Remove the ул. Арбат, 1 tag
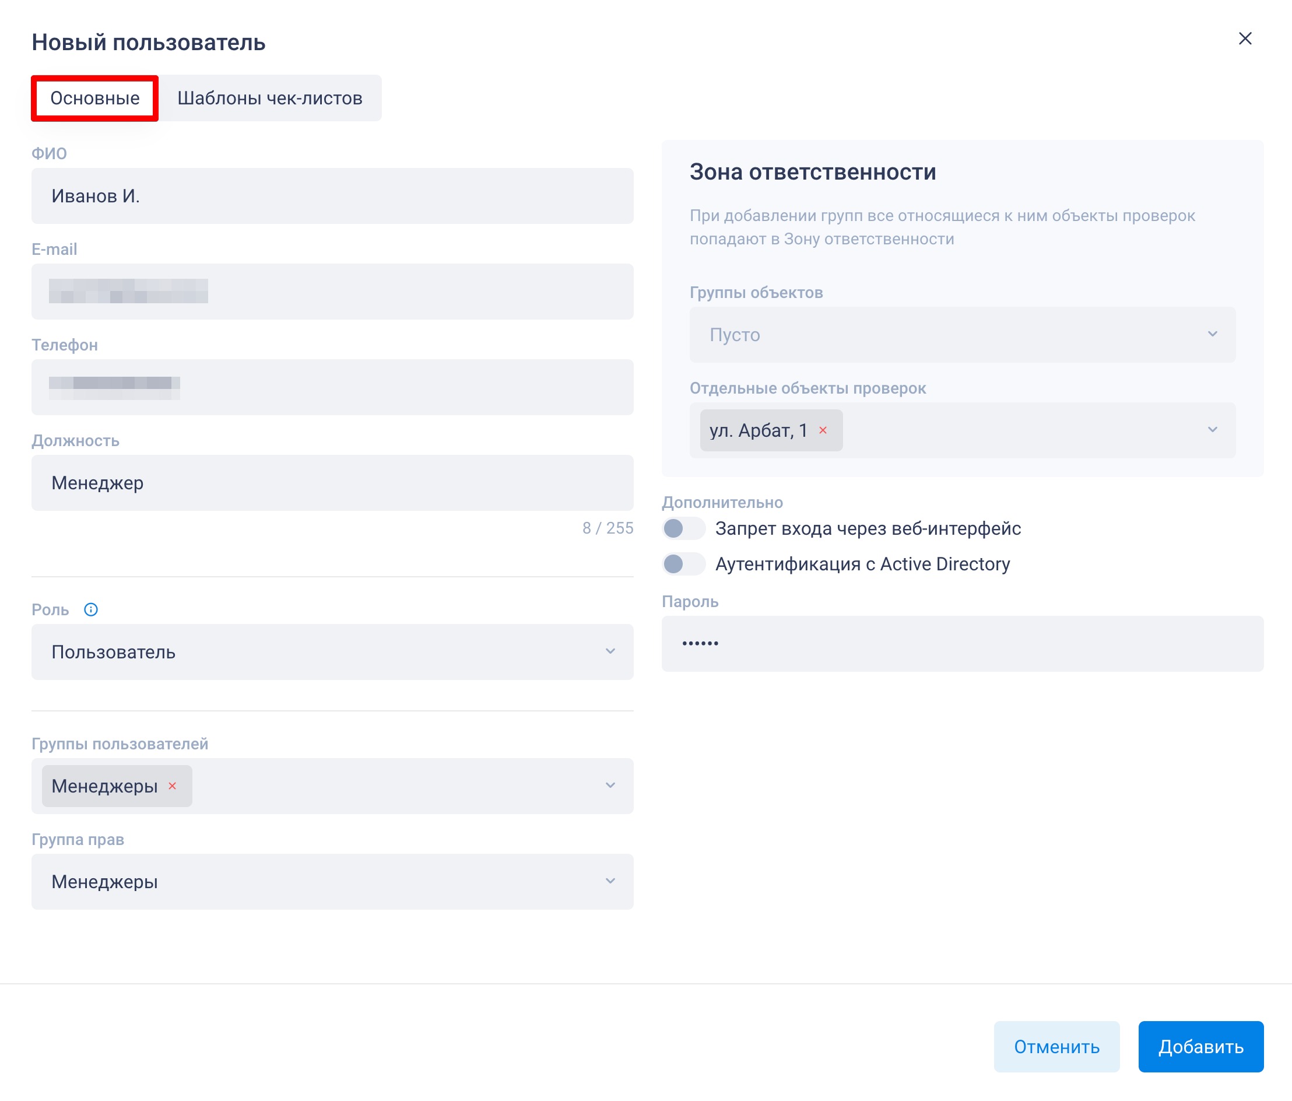 [x=823, y=430]
